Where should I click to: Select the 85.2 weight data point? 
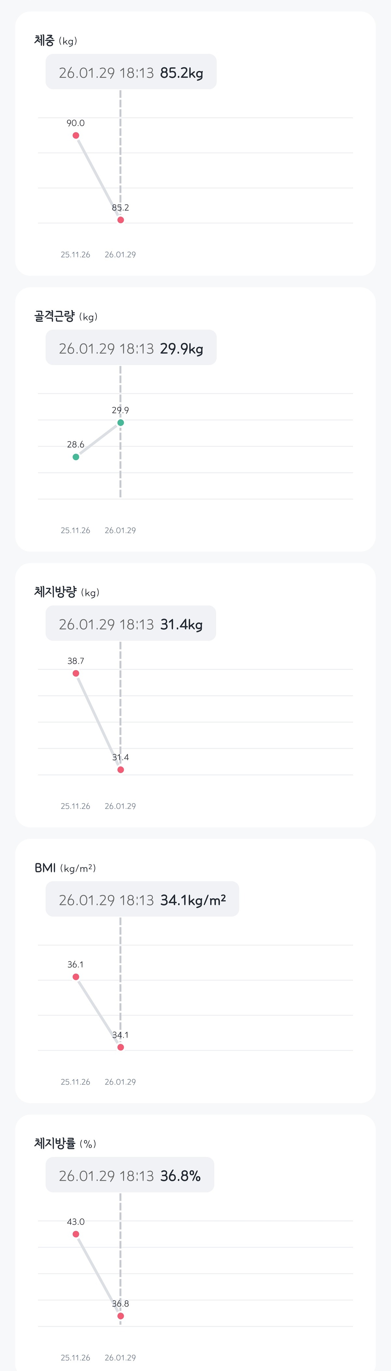[121, 220]
